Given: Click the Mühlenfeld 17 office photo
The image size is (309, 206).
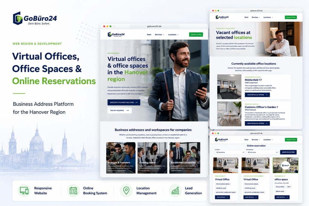Looking at the screenshot, I should [x=229, y=87].
